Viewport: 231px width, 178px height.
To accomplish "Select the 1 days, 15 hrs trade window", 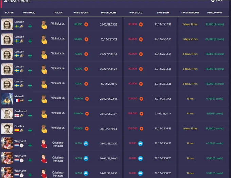I will pos(190,129).
